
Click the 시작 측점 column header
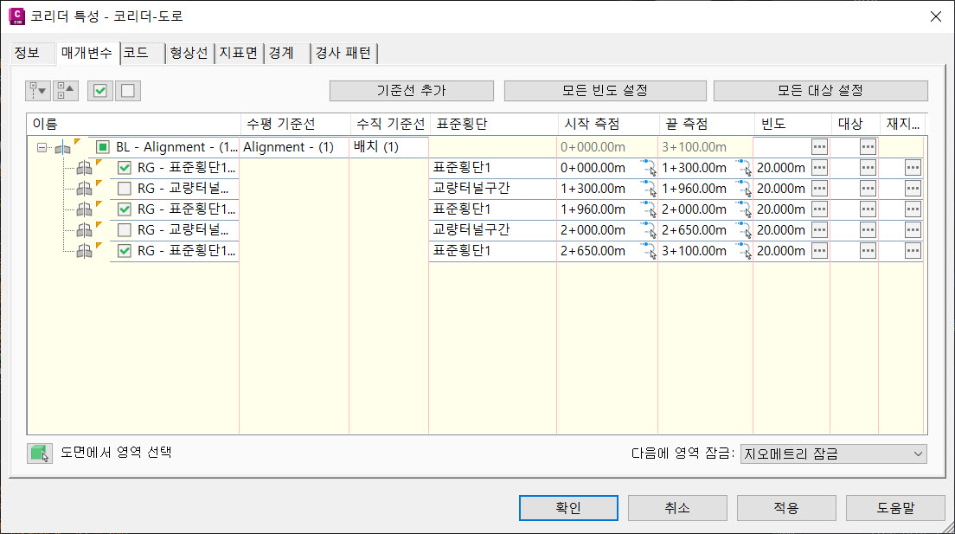608,125
